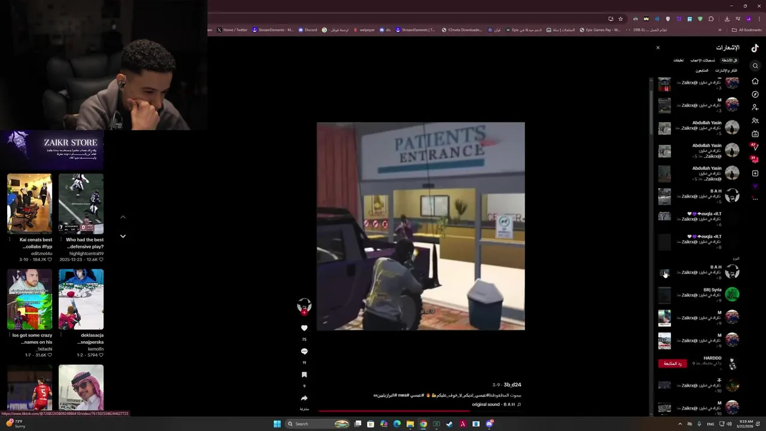This screenshot has height=431, width=766.
Task: Open BRJ Syria notification row
Action: click(x=698, y=294)
